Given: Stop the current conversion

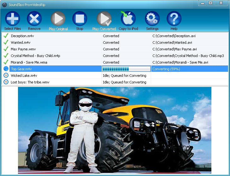Looking at the screenshot, I should [80, 19].
